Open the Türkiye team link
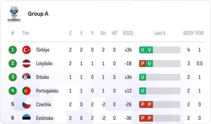Image resolution: width=211 pixels, height=124 pixels. [x=43, y=50]
